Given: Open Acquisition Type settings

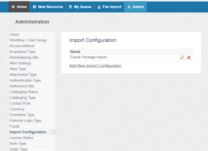Looking at the screenshot, I should tap(32, 52).
